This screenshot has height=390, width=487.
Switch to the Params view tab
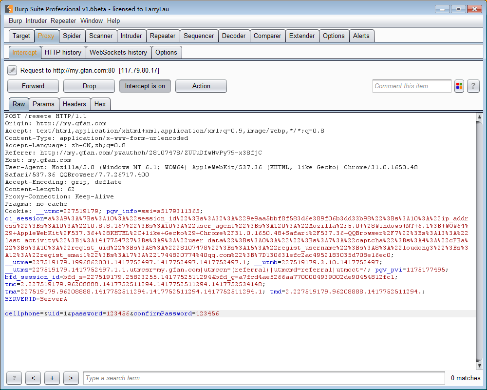pos(43,104)
